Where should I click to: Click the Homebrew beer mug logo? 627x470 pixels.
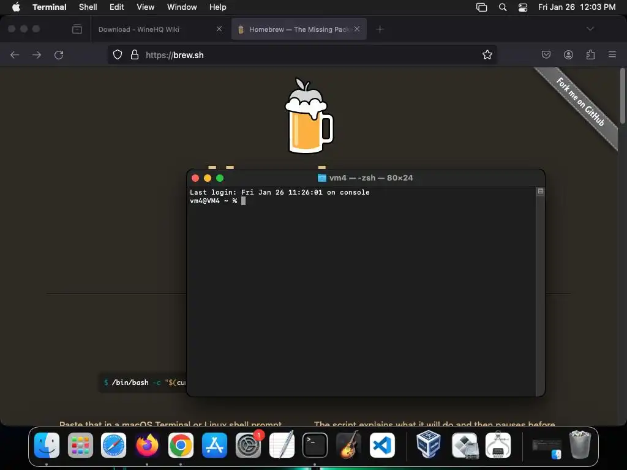click(x=309, y=116)
